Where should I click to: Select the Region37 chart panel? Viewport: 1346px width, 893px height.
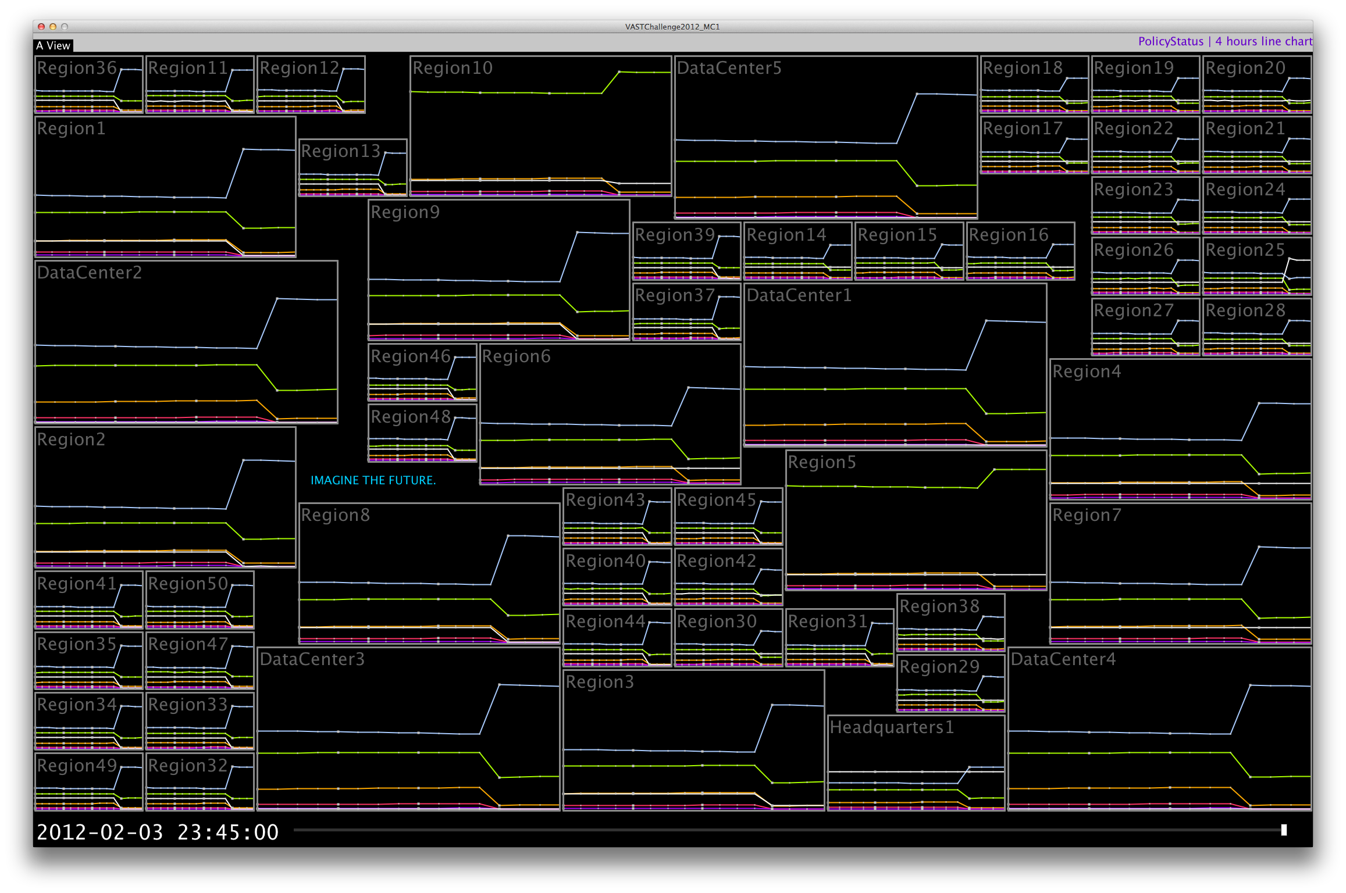(687, 312)
